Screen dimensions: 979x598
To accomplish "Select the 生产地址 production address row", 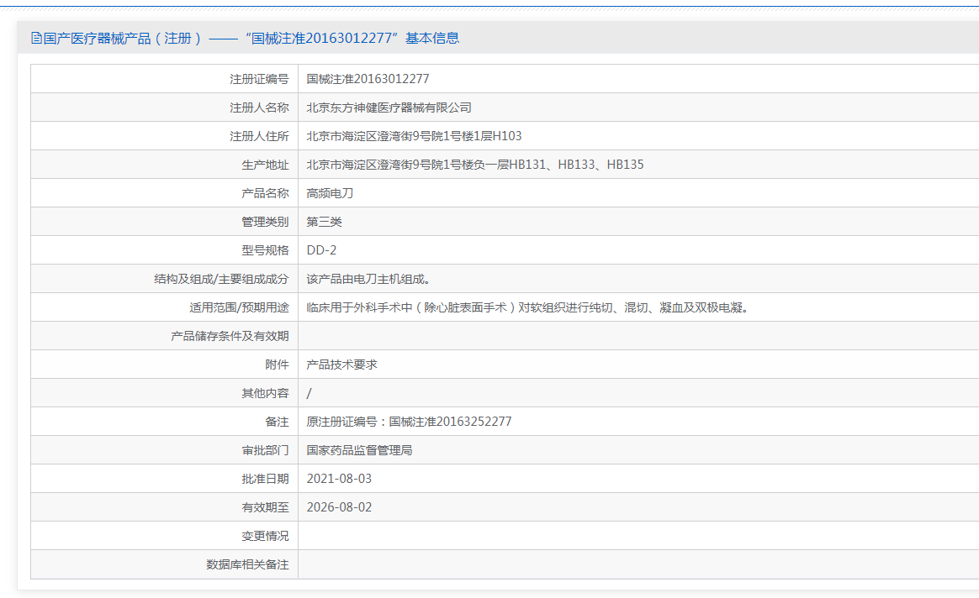I will tap(475, 164).
